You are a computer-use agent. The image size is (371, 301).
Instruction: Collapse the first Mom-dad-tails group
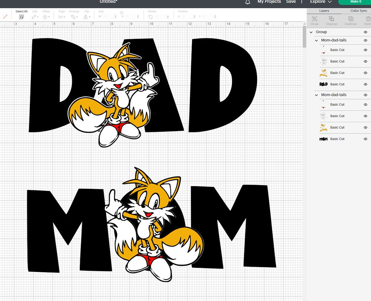(316, 40)
